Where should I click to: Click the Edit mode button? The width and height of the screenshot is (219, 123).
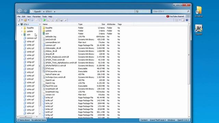click(143, 11)
